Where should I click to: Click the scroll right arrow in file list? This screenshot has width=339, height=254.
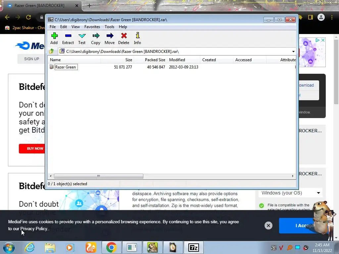pyautogui.click(x=293, y=176)
